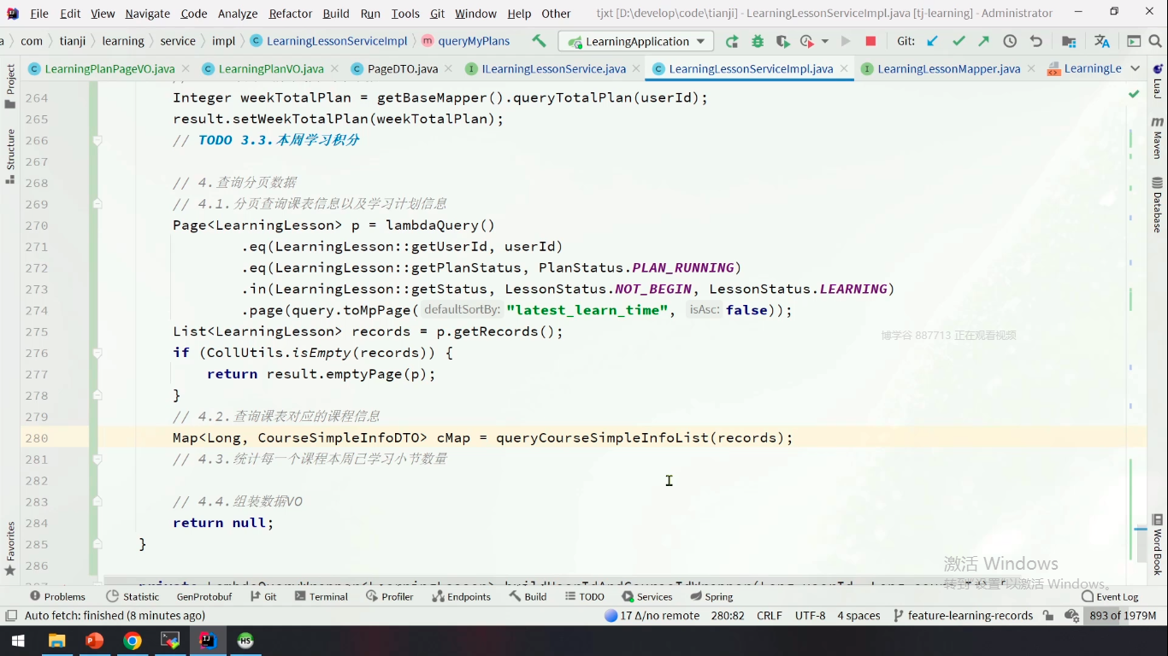
Task: Open the Word Book side panel
Action: click(1158, 544)
